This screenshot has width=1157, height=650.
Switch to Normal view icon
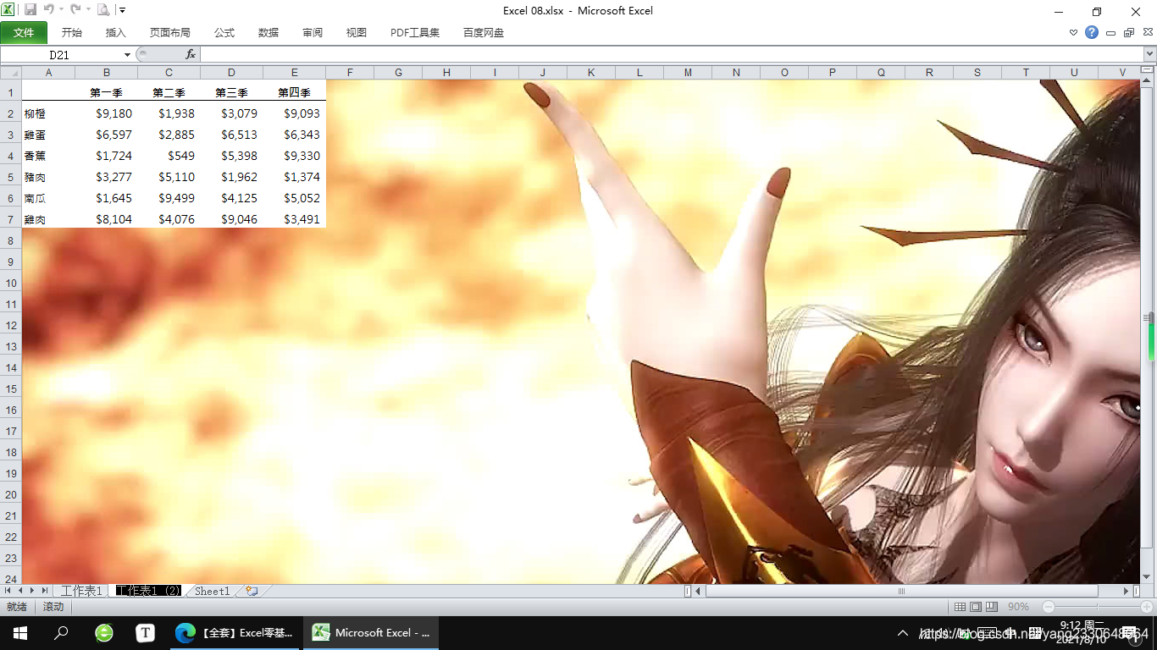point(960,607)
